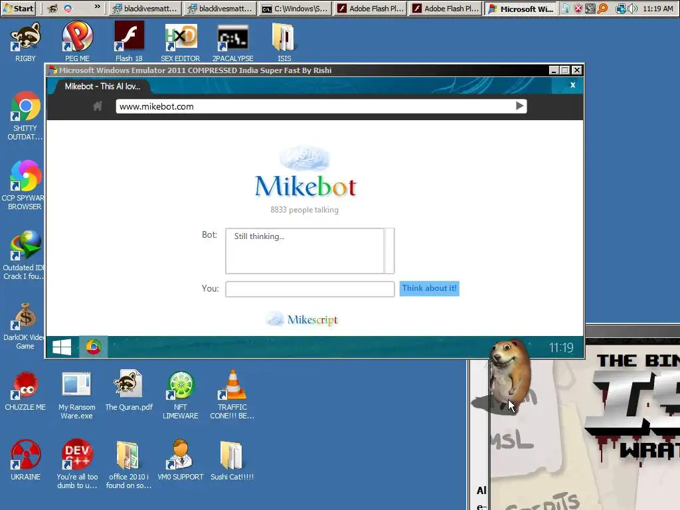Click the www.mikebot.com address field
Image resolution: width=680 pixels, height=510 pixels.
click(x=315, y=106)
